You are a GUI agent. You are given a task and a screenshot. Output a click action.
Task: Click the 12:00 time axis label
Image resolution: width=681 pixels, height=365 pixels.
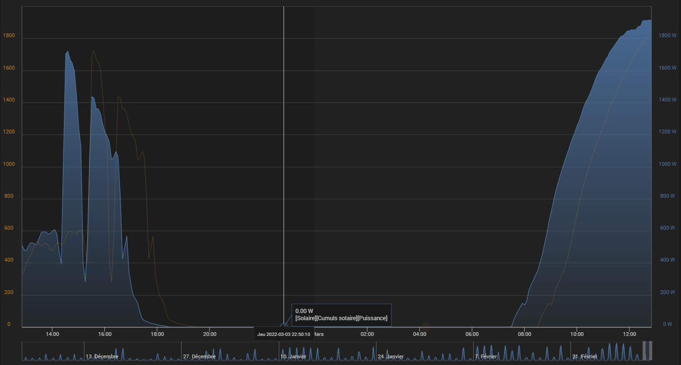click(x=630, y=334)
